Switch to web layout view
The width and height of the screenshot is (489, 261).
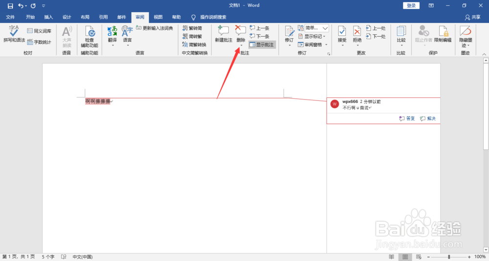coord(419,257)
